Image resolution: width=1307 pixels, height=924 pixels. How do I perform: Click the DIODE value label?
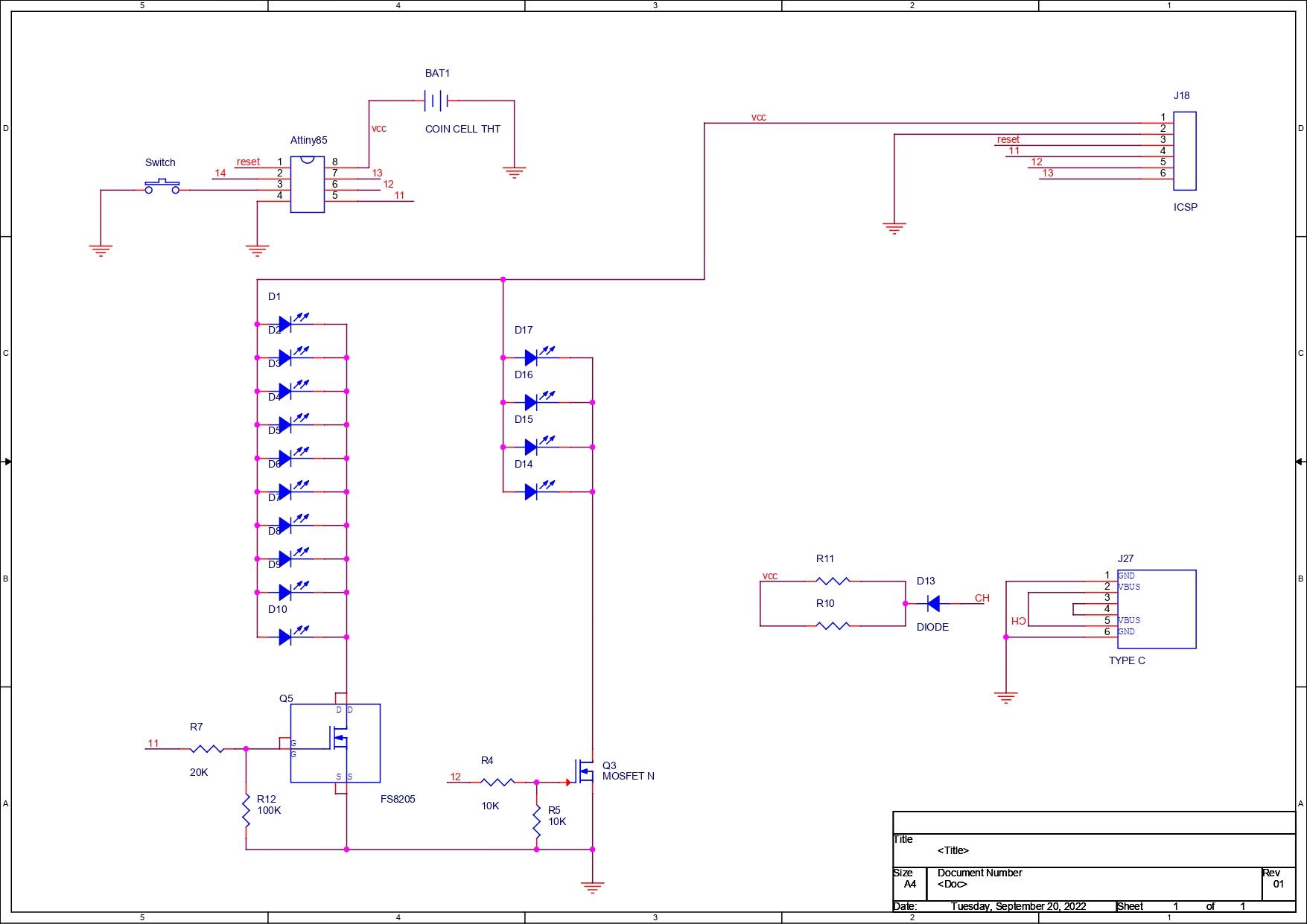click(932, 627)
